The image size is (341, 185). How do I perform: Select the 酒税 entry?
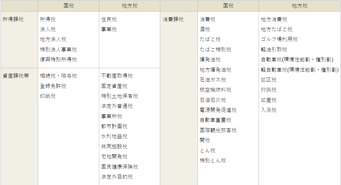point(205,29)
